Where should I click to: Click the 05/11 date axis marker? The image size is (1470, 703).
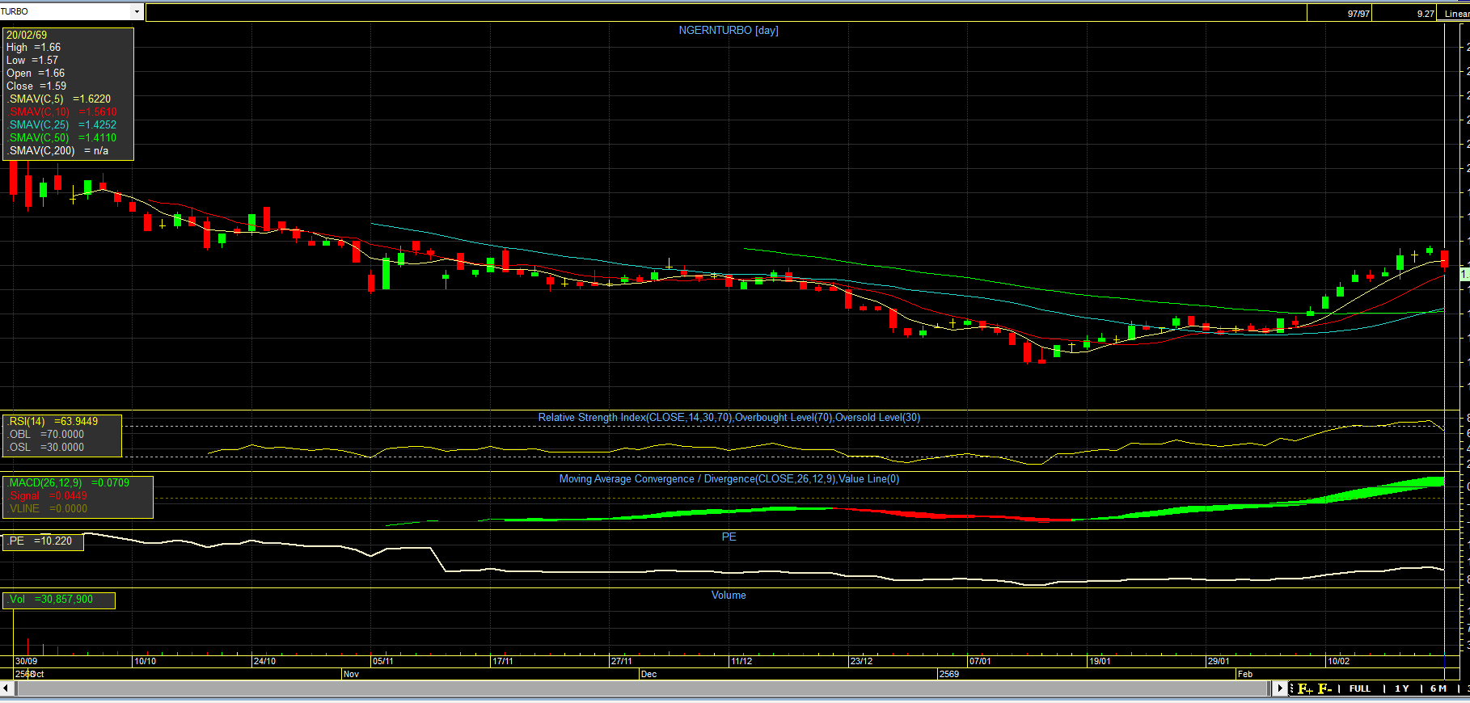coord(383,661)
